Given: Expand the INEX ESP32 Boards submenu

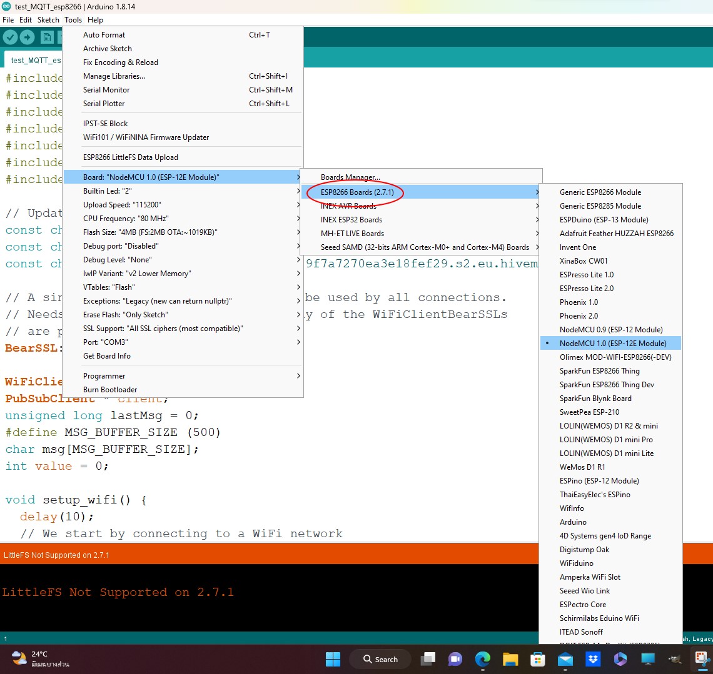Looking at the screenshot, I should tap(351, 219).
